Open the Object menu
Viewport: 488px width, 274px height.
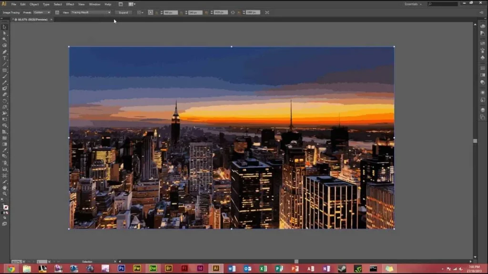(34, 4)
